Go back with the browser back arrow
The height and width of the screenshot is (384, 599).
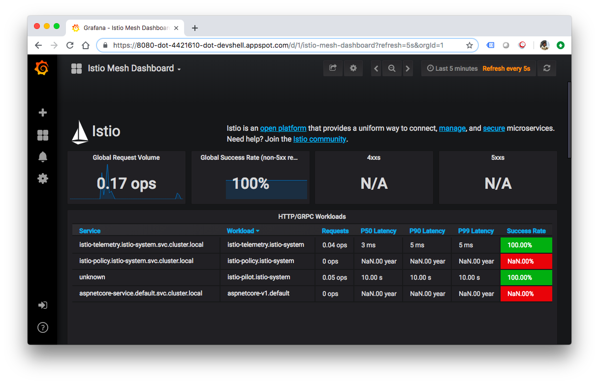(38, 45)
